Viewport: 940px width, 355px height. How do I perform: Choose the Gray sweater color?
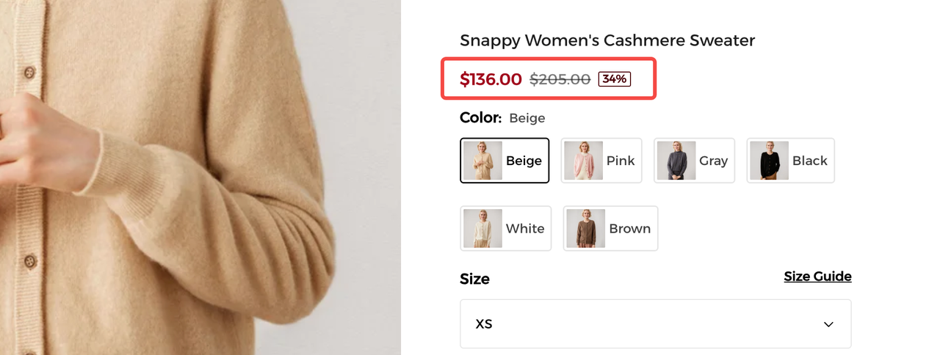[694, 161]
